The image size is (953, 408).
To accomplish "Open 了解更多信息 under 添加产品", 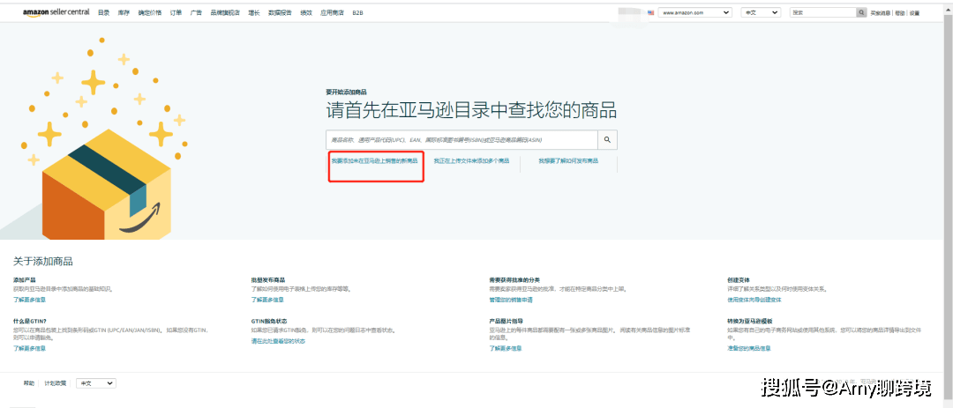I will click(30, 300).
